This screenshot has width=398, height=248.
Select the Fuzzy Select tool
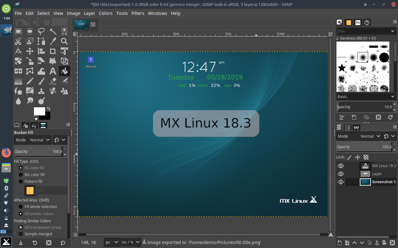(53, 31)
